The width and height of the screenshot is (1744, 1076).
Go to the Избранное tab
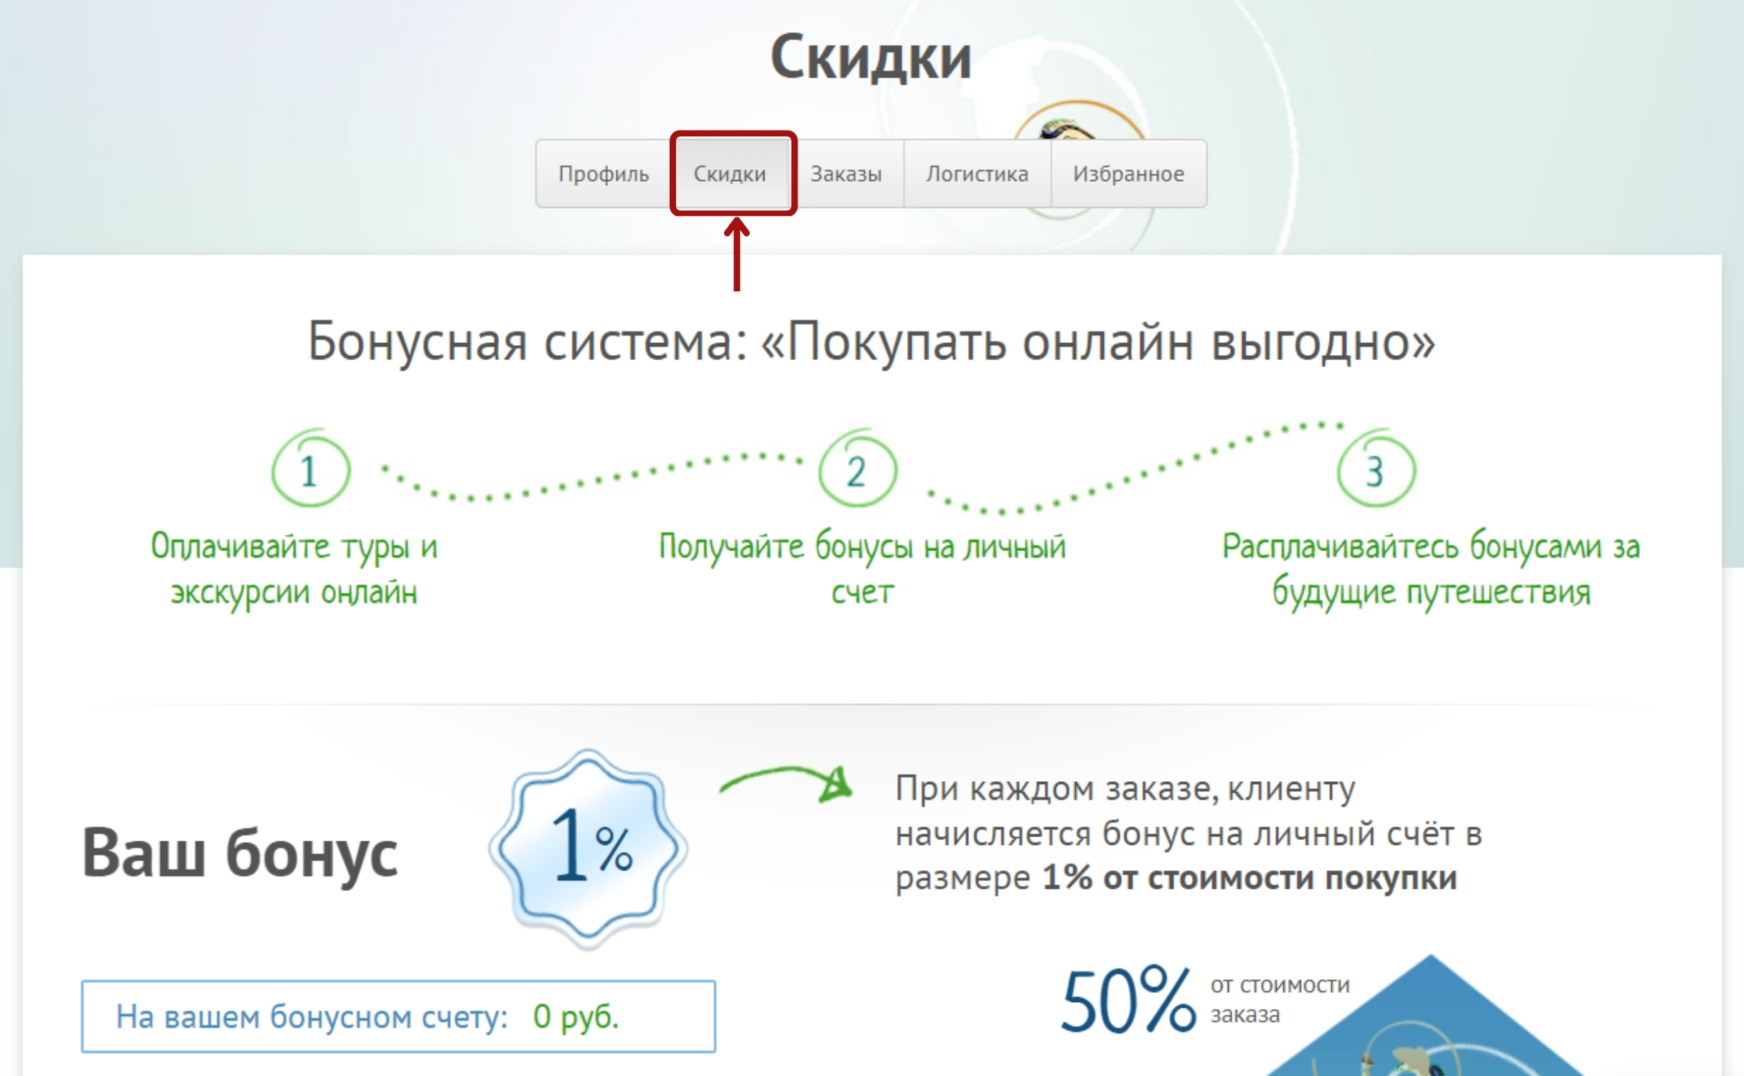pyautogui.click(x=1128, y=174)
